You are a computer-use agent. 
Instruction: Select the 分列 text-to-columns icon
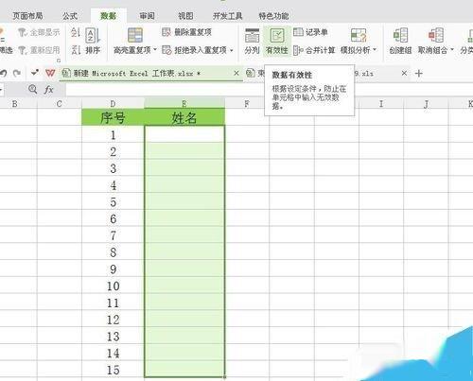(x=252, y=35)
